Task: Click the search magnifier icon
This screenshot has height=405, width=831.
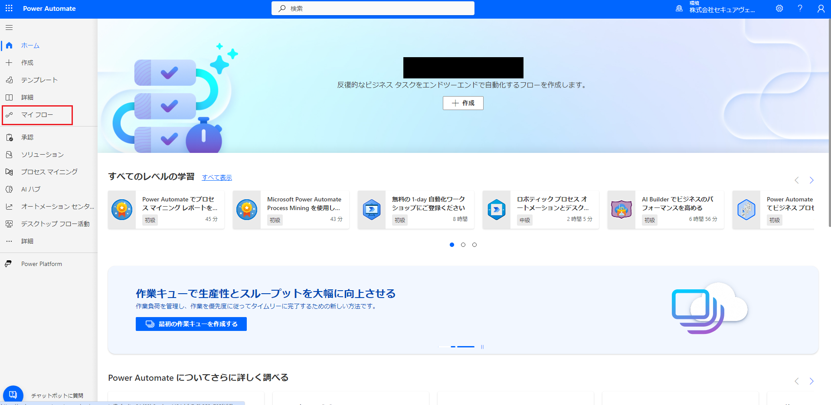Action: pyautogui.click(x=282, y=8)
